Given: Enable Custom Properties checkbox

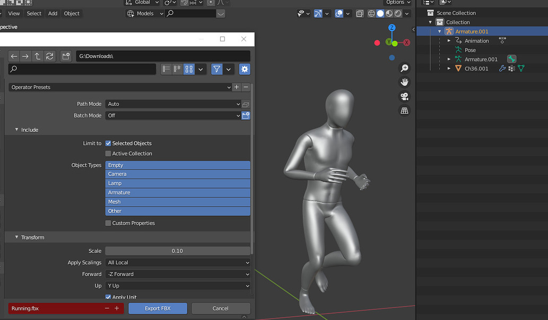Looking at the screenshot, I should pyautogui.click(x=108, y=223).
